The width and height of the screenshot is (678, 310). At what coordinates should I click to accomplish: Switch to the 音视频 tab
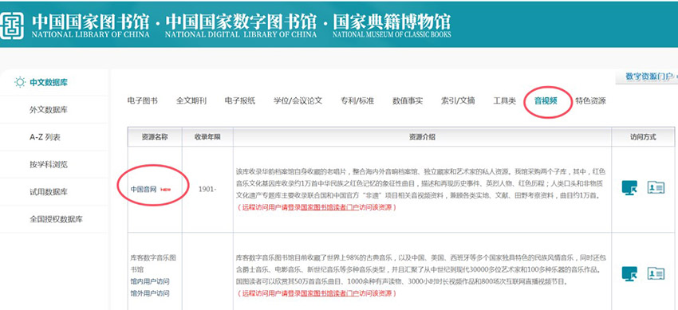546,100
